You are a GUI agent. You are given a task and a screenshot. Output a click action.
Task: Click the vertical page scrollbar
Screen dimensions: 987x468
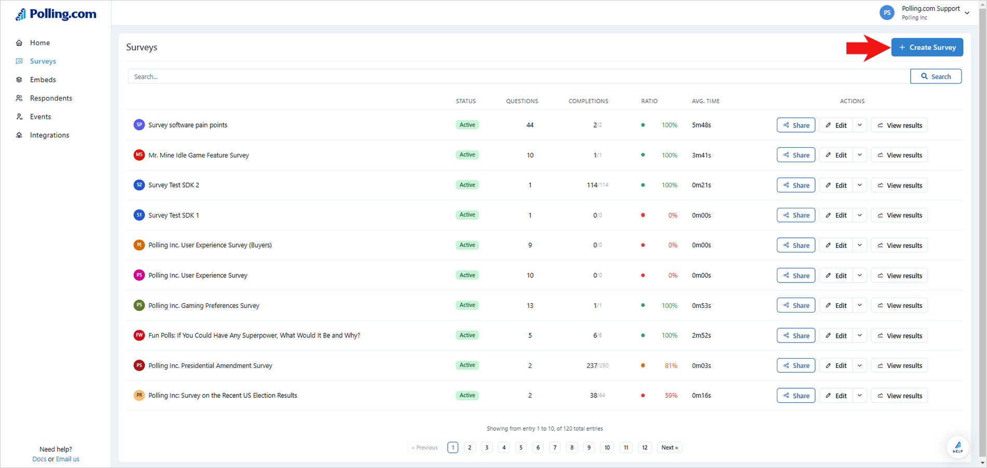(x=982, y=233)
